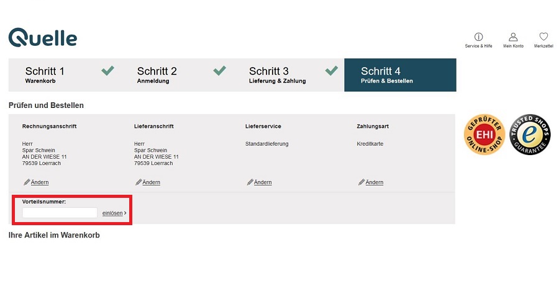Change Kreditkarte payment via Ändern link
Viewport: 559px width, 281px height.
click(x=375, y=182)
